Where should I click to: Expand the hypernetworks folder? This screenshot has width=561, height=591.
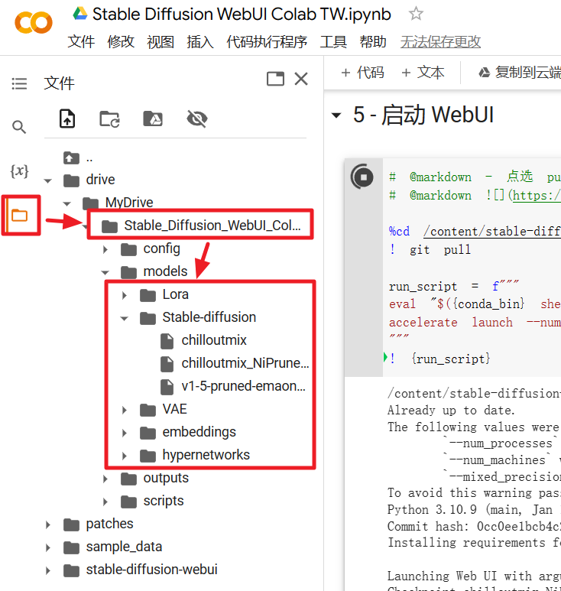pyautogui.click(x=125, y=455)
